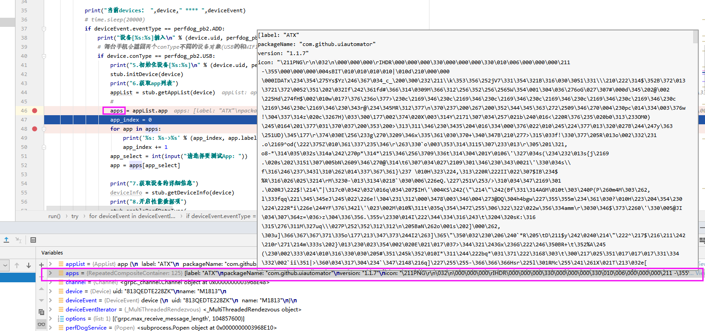Expand the deviceEvent variable node
705x331 pixels.
(x=51, y=300)
